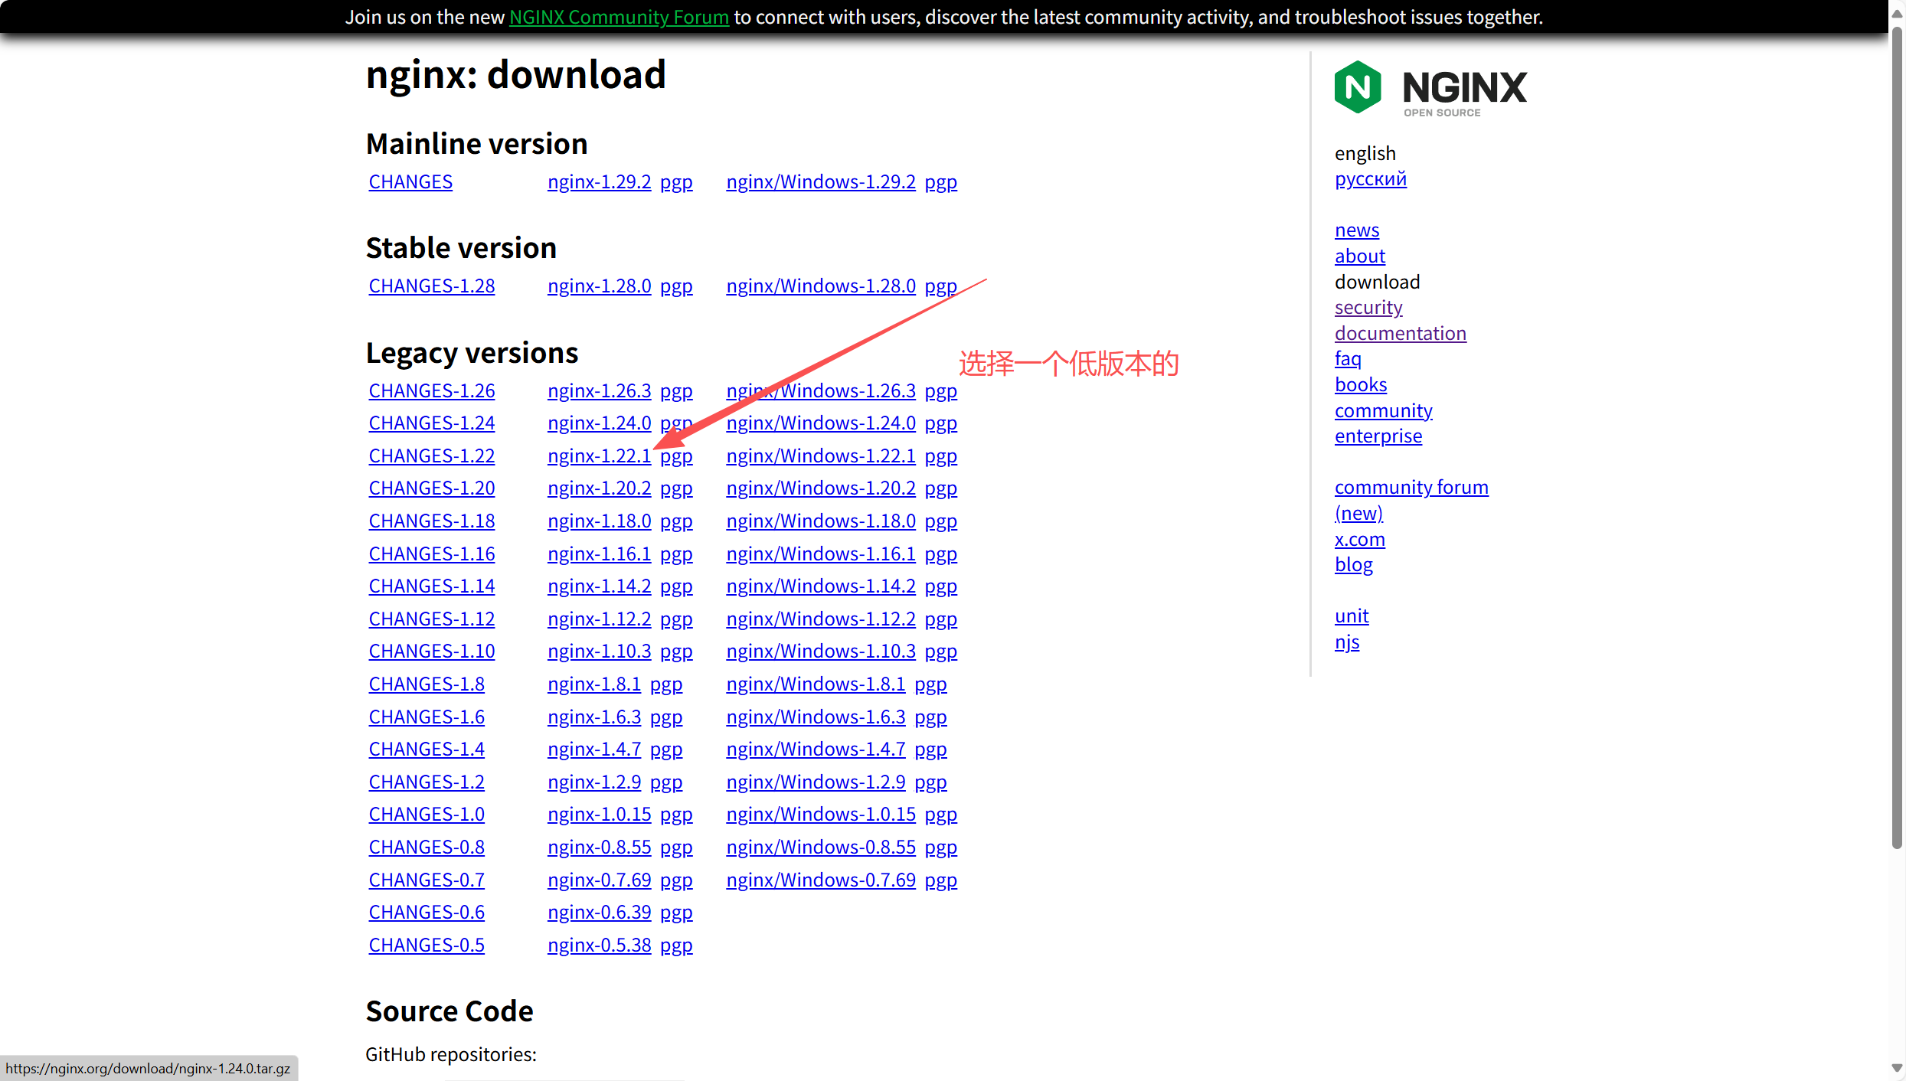The width and height of the screenshot is (1906, 1081).
Task: Open the x.com sidebar link
Action: pos(1359,540)
